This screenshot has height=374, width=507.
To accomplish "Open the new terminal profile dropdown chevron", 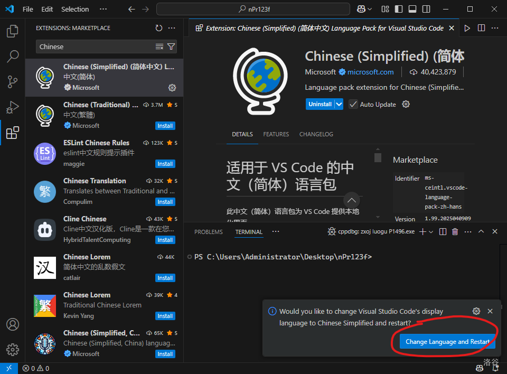I will coord(431,232).
